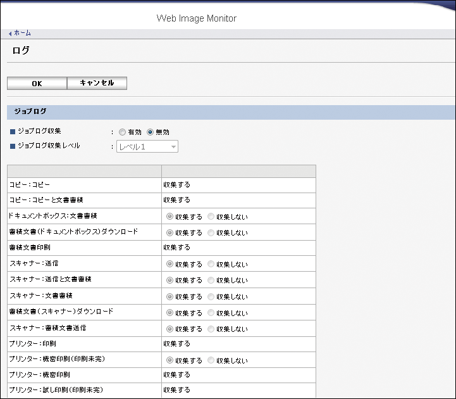This screenshot has height=399, width=456.
Task: Set スキャナー:蓄積文書送信 to 収集しない
Action: [211, 329]
